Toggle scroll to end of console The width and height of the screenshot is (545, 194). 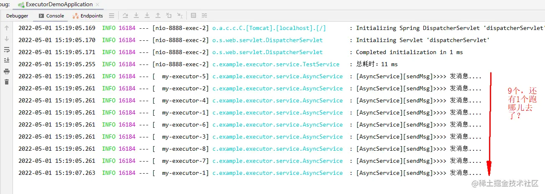[7, 60]
